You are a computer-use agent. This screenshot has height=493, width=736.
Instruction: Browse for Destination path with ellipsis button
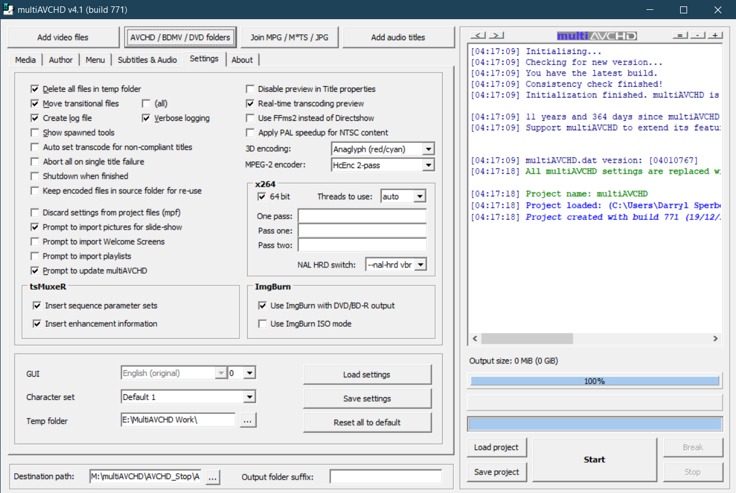coord(212,477)
